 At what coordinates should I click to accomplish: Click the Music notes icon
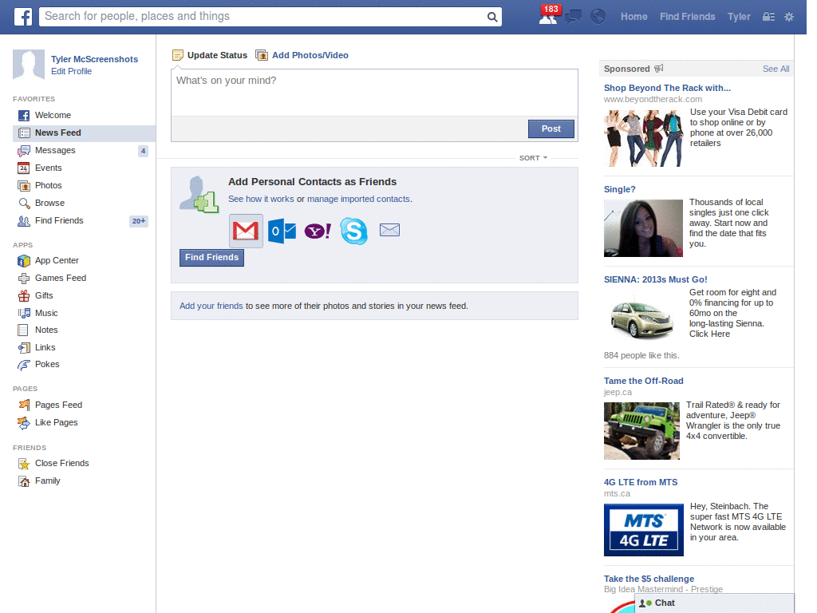(x=24, y=313)
